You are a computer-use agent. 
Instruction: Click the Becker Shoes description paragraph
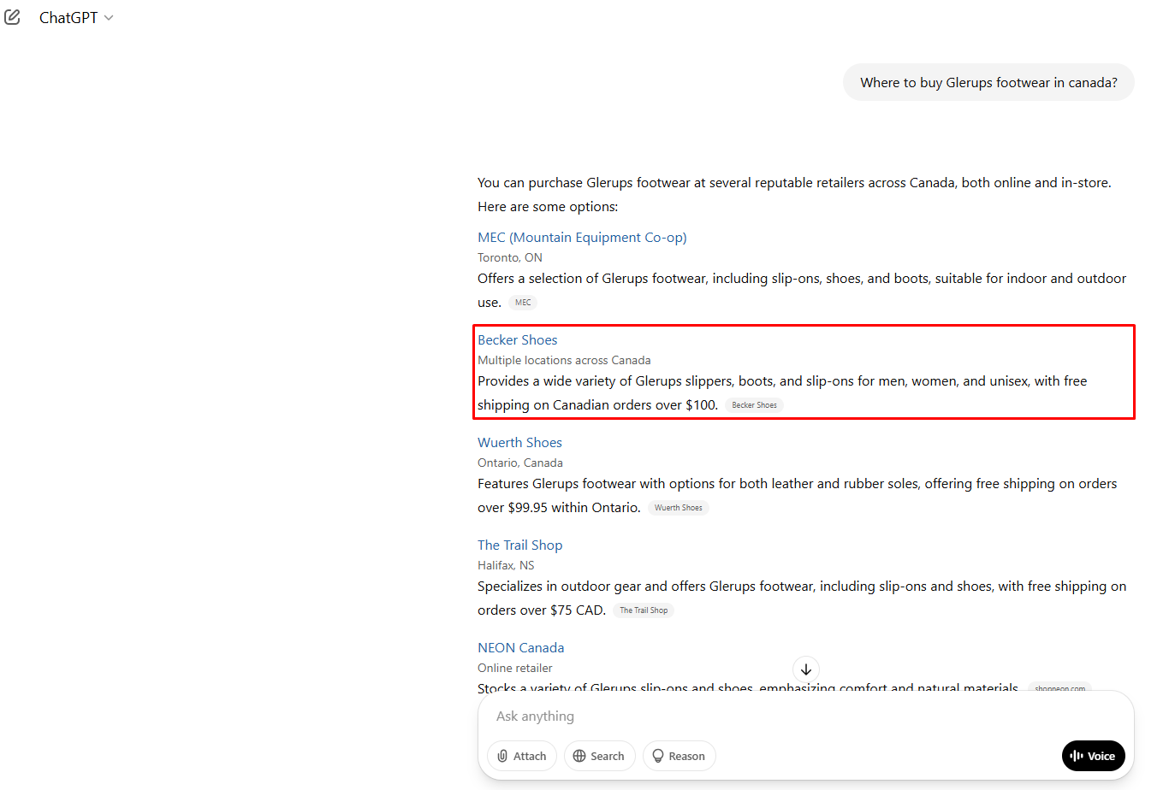[782, 381]
